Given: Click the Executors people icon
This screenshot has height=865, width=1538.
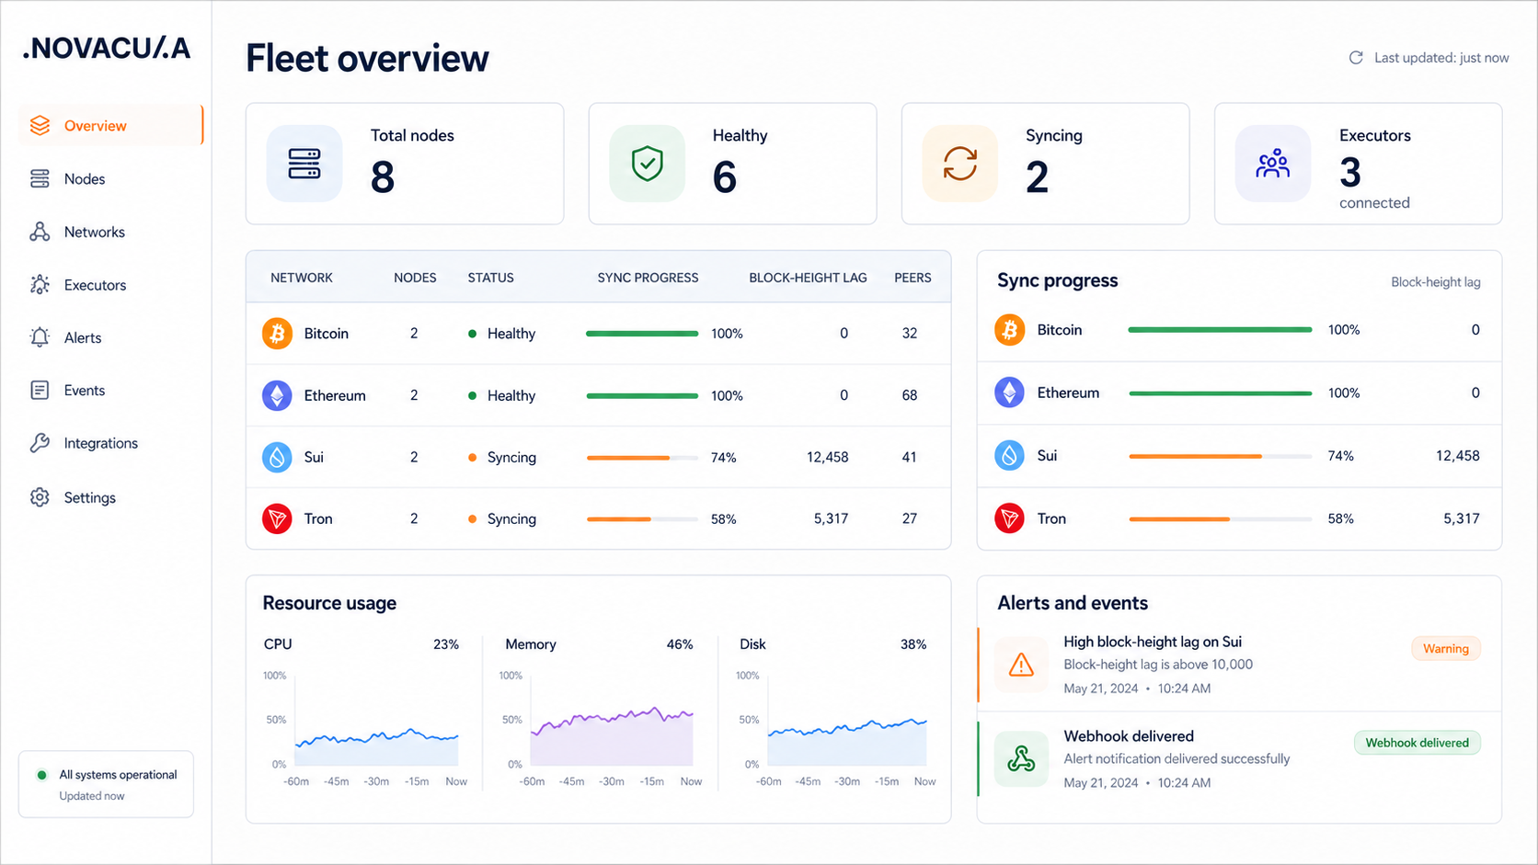Looking at the screenshot, I should coord(1273,164).
